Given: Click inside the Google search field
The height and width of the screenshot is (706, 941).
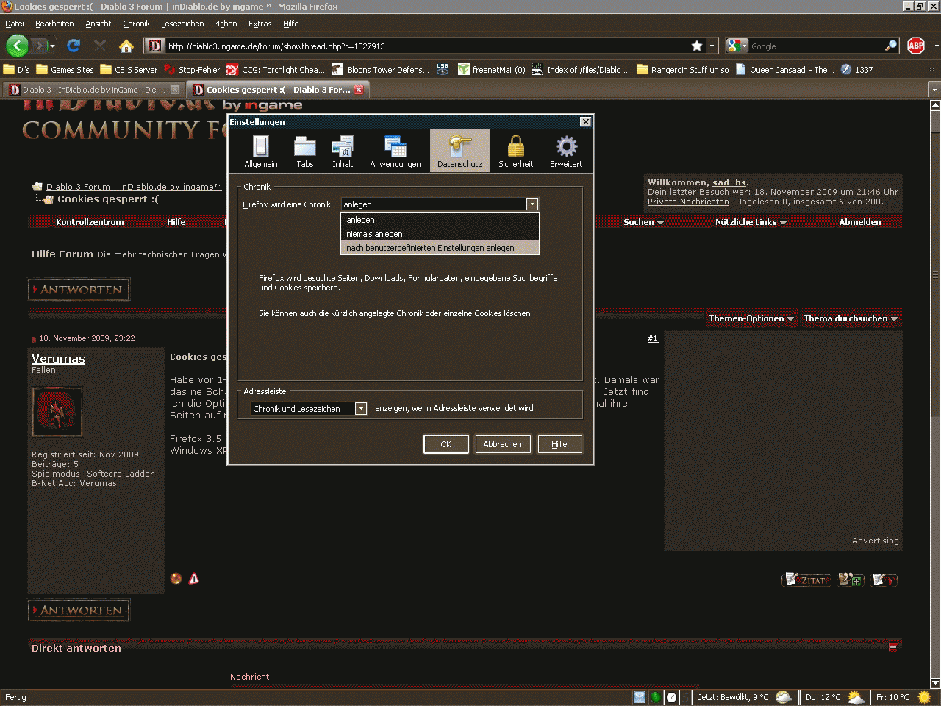Looking at the screenshot, I should pos(815,46).
